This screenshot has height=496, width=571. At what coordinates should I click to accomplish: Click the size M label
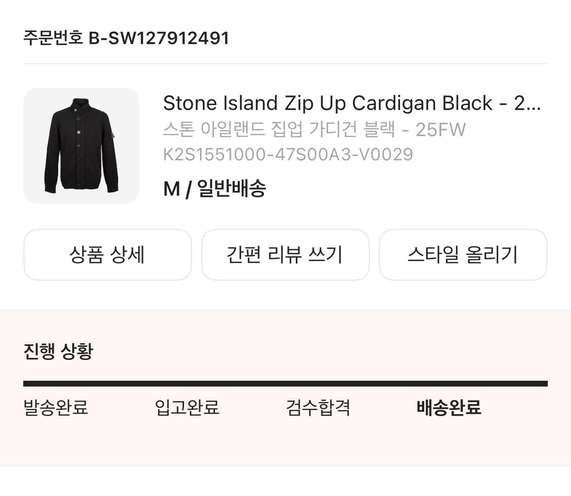172,189
